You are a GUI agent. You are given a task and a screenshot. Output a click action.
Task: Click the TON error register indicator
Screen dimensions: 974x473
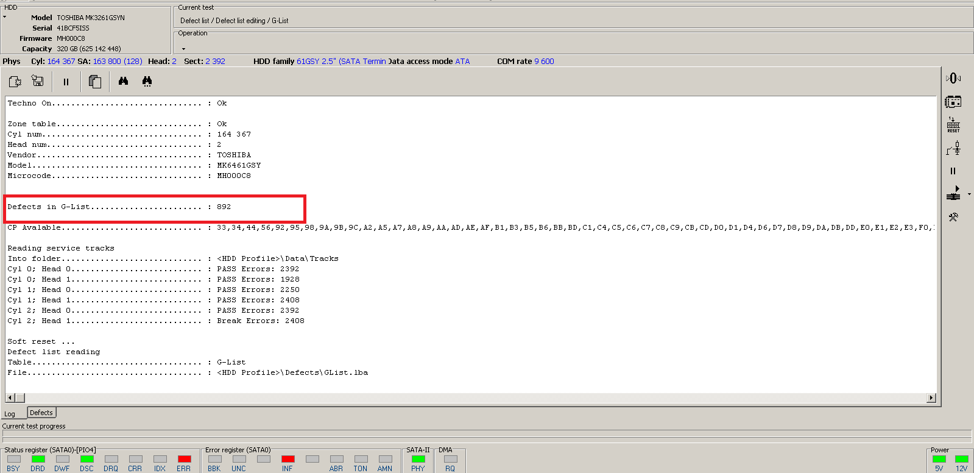361,459
